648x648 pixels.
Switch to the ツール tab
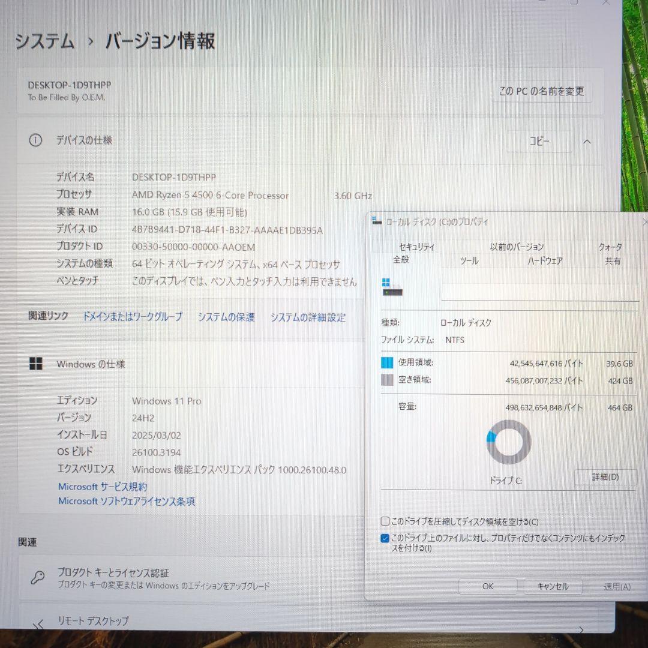click(x=467, y=261)
